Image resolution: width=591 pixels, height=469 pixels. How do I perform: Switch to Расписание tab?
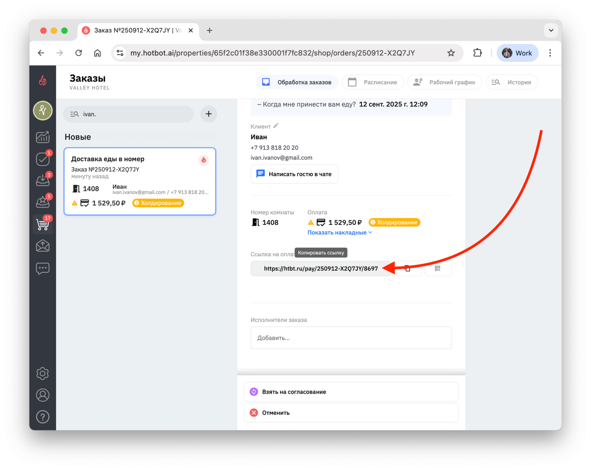coord(373,82)
